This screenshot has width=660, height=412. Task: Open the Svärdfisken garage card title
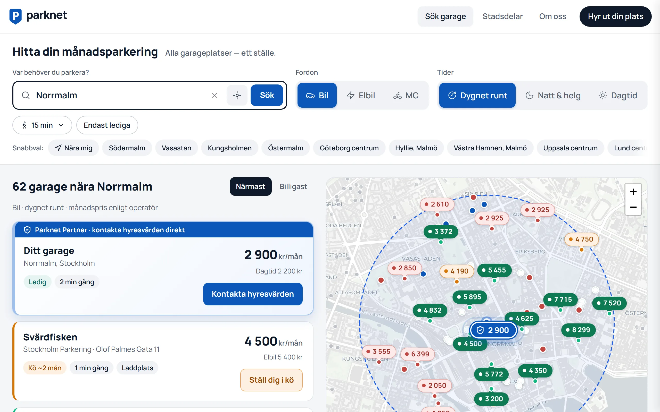pyautogui.click(x=50, y=337)
